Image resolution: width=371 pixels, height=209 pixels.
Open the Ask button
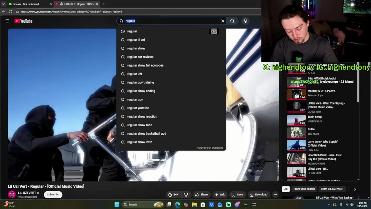pyautogui.click(x=220, y=194)
